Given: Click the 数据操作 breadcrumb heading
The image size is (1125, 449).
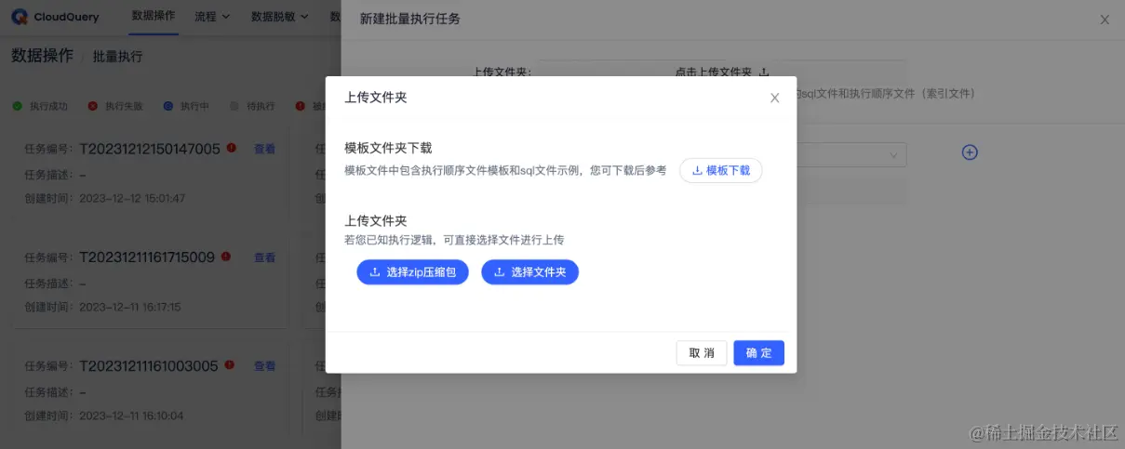Looking at the screenshot, I should pos(42,56).
